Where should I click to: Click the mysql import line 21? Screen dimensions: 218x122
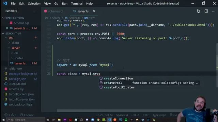click(x=85, y=65)
